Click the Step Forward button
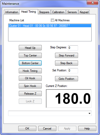 66,55
